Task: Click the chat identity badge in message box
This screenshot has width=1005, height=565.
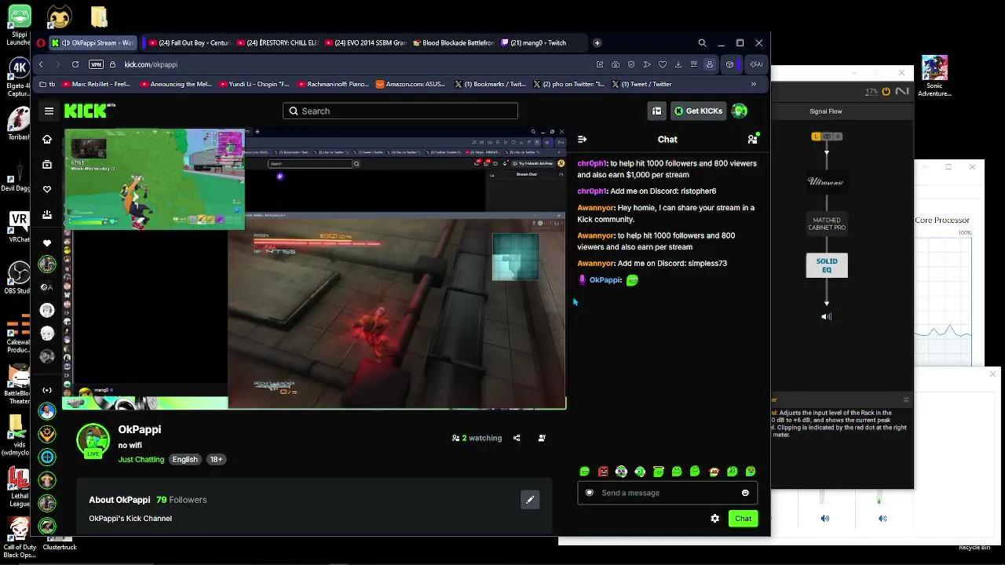Action: point(590,493)
